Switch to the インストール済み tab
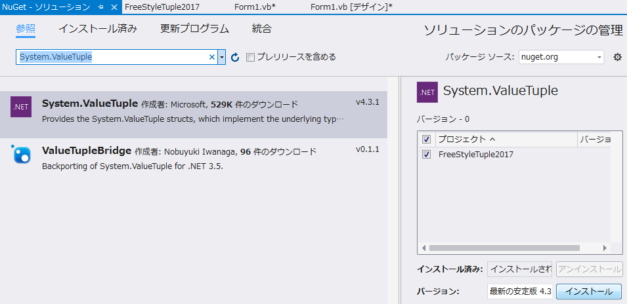Screen dimensions: 627x304 (x=98, y=29)
